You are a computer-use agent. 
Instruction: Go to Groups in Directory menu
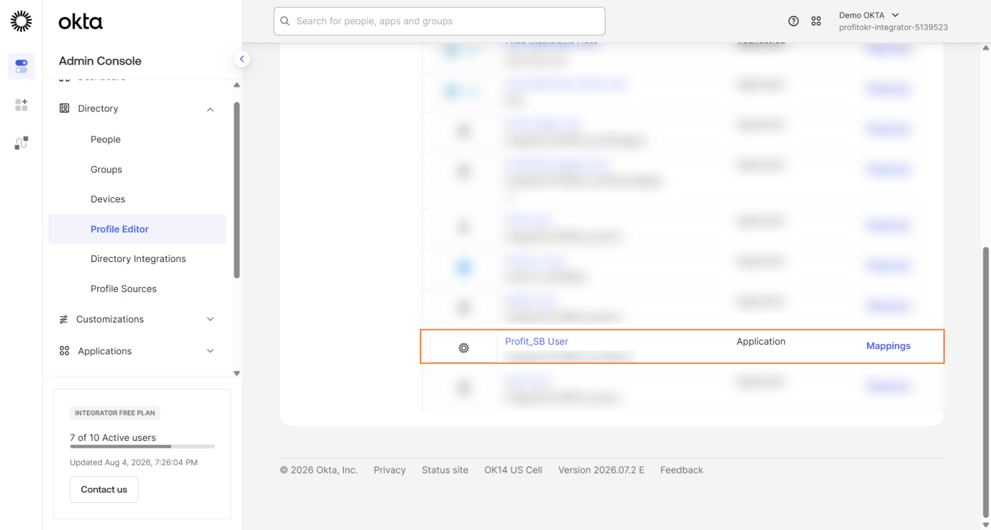coord(106,169)
